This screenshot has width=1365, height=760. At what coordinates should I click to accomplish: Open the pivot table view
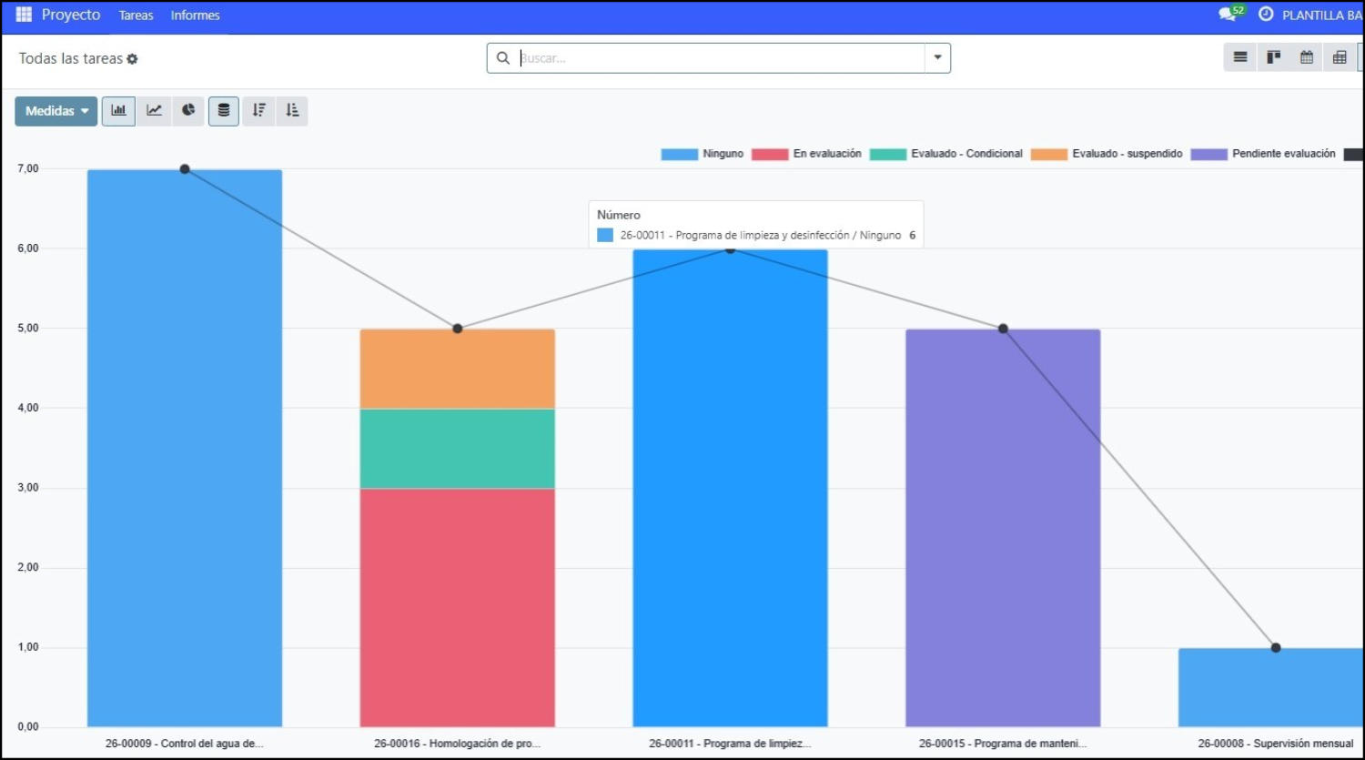1340,57
